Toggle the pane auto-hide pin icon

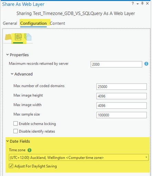(142, 3)
